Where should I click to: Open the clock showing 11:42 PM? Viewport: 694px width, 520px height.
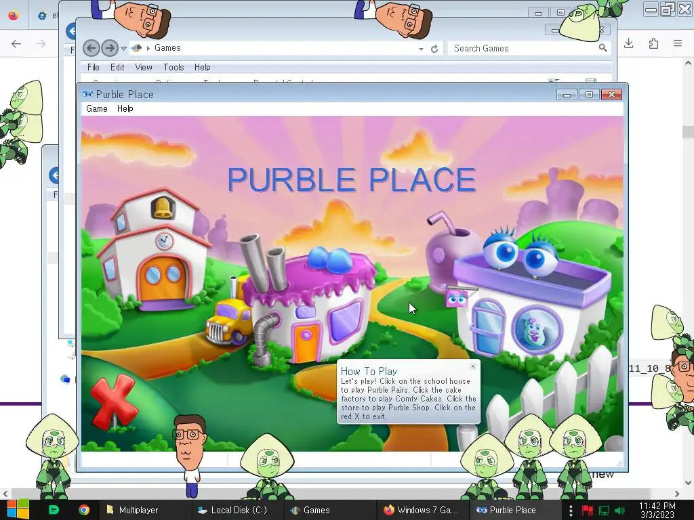pos(657,511)
